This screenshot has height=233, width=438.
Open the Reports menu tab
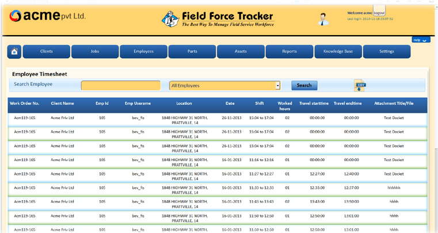click(290, 52)
